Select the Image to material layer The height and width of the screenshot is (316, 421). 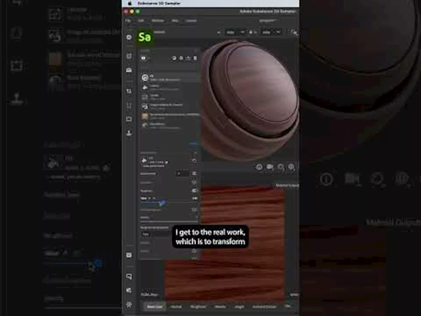[x=170, y=106]
